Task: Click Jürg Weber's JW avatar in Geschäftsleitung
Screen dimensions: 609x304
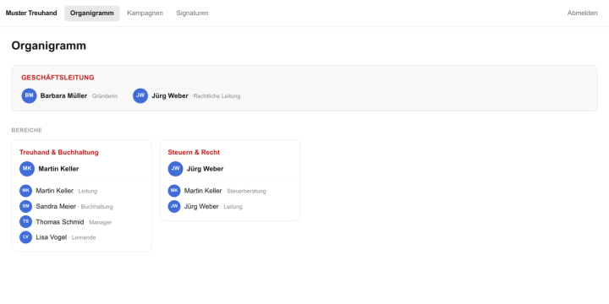Action: click(x=140, y=95)
